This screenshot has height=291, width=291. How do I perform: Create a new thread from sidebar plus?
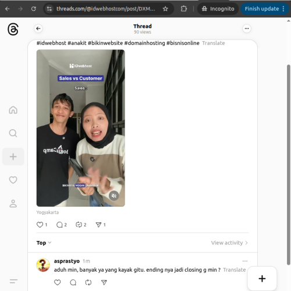(13, 157)
